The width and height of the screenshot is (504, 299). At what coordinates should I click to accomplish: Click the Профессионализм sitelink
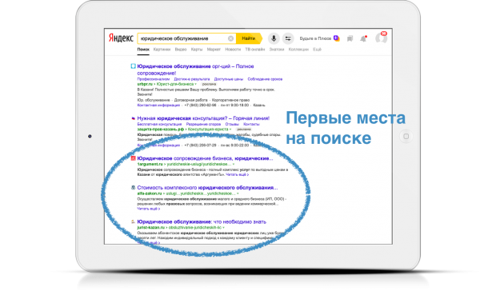(x=154, y=79)
